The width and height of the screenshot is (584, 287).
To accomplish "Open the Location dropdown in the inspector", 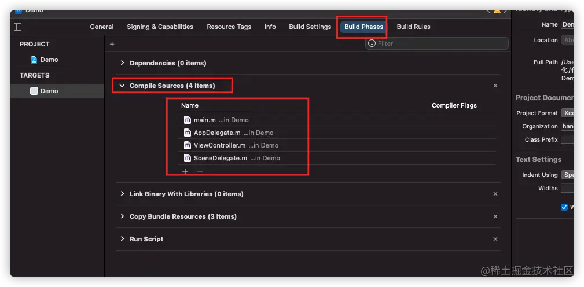I will 567,40.
